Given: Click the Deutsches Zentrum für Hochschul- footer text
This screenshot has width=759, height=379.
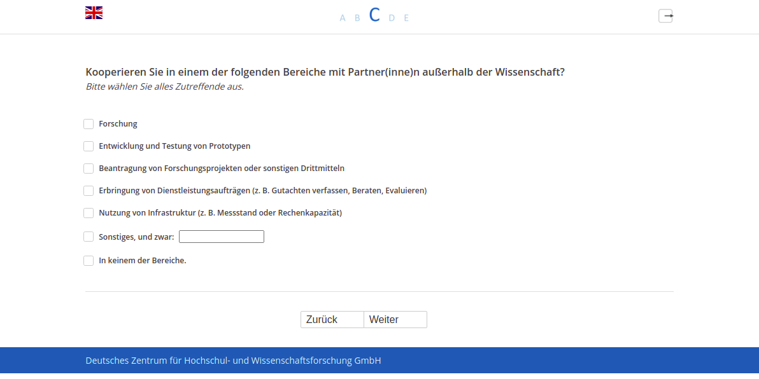Looking at the screenshot, I should click(x=233, y=361).
